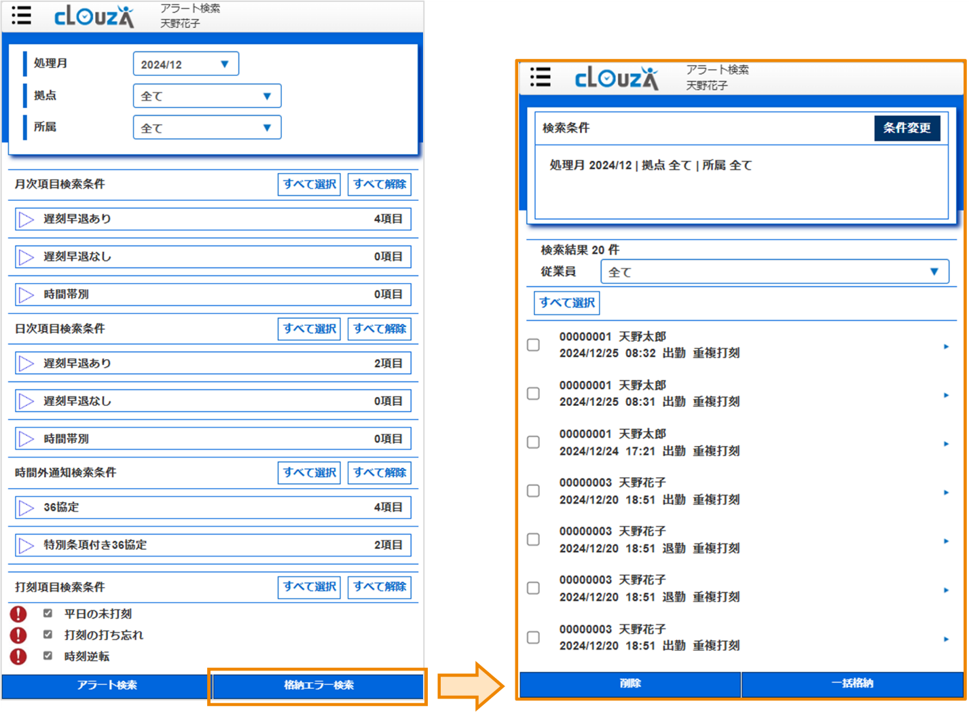The height and width of the screenshot is (712, 969).
Task: Check the checkbox for the first 天野太郎 result
Action: 533,345
